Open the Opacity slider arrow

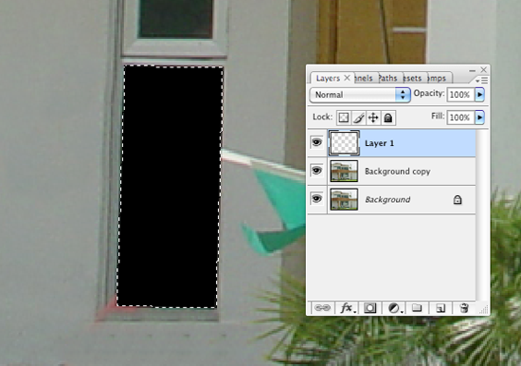(479, 95)
